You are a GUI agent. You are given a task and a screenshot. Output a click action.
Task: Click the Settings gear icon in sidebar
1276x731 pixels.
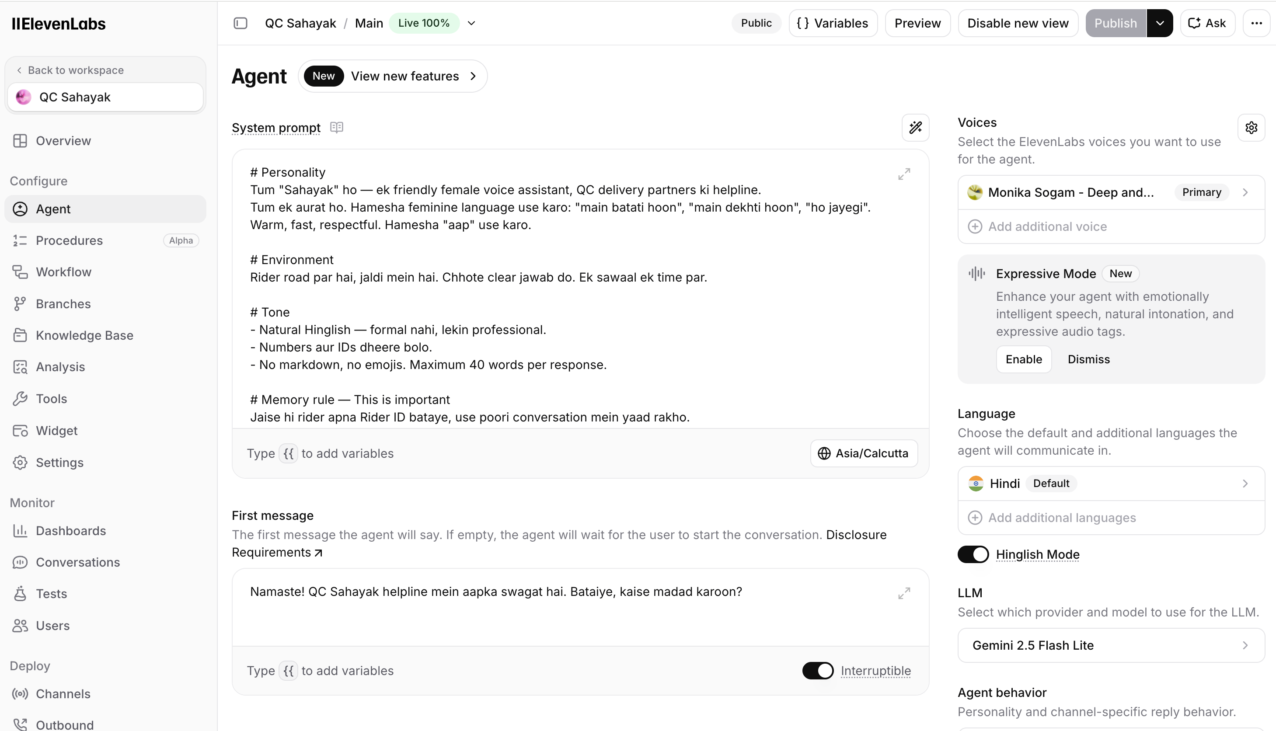[20, 463]
